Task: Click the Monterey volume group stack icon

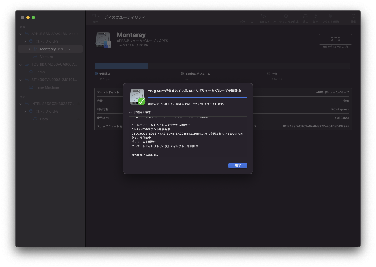Action: tap(36, 49)
